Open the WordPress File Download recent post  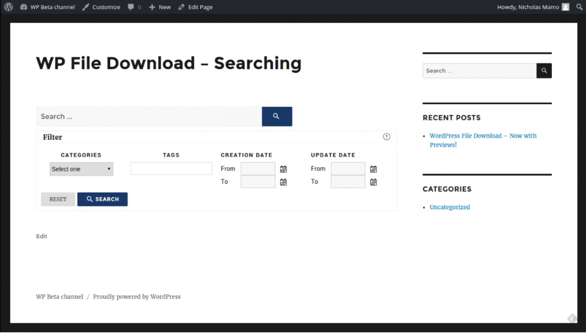483,140
